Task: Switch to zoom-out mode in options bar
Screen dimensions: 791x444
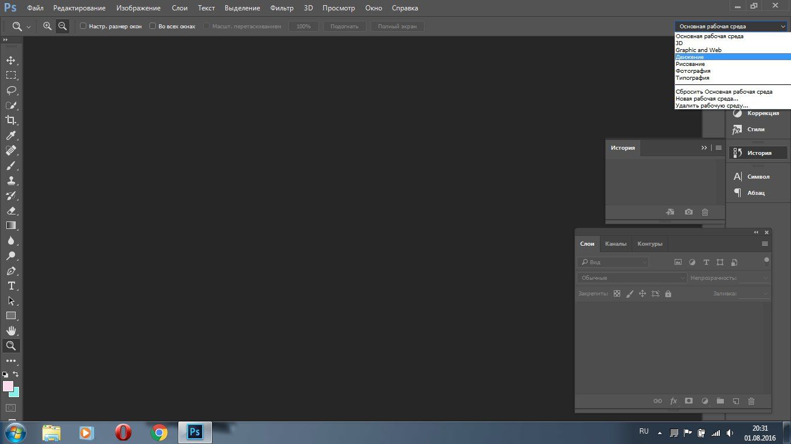Action: point(63,26)
